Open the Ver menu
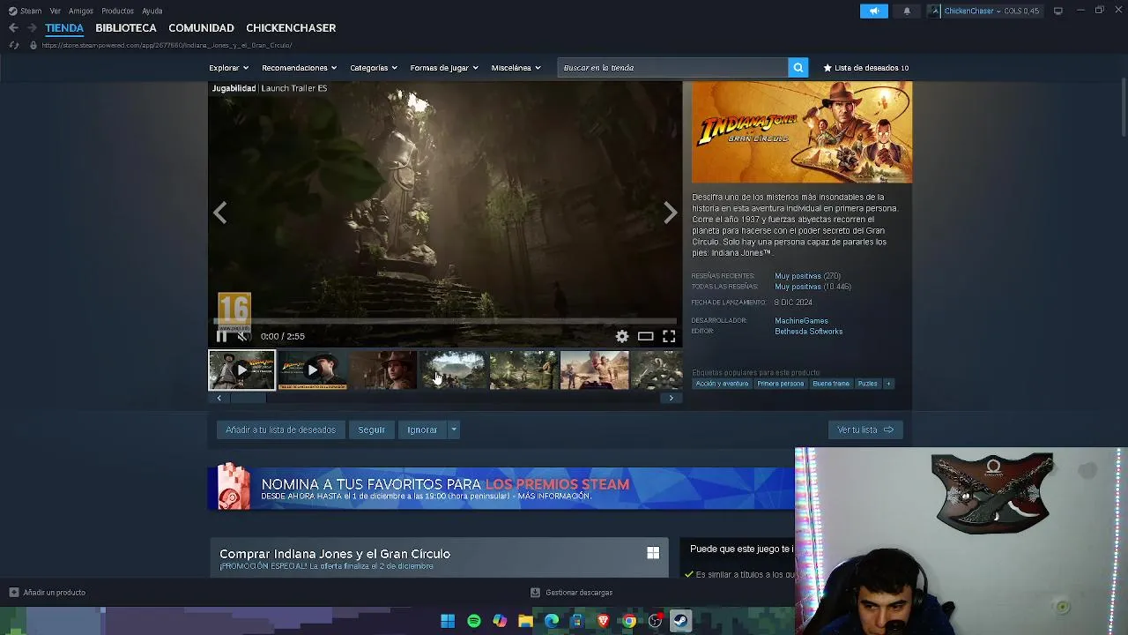The image size is (1128, 635). pyautogui.click(x=56, y=11)
